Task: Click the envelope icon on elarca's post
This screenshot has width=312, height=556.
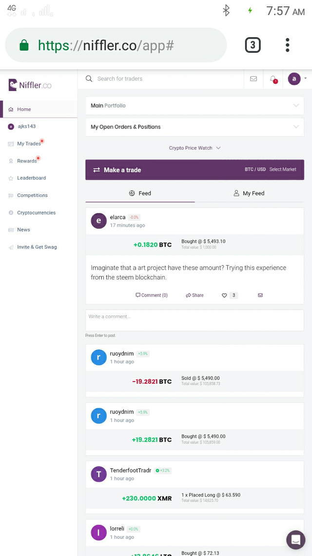Action: tap(260, 295)
